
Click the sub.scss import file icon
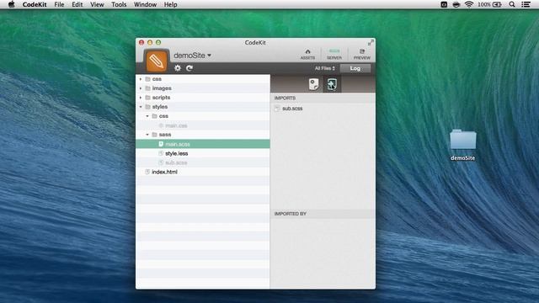tap(277, 109)
